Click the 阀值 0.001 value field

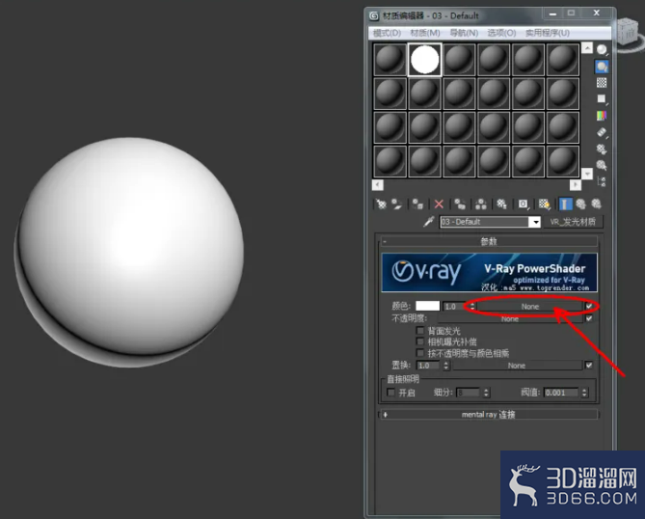pos(562,393)
